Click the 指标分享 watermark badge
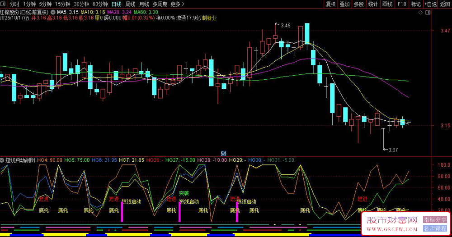The height and width of the screenshot is (237, 452). (435, 220)
